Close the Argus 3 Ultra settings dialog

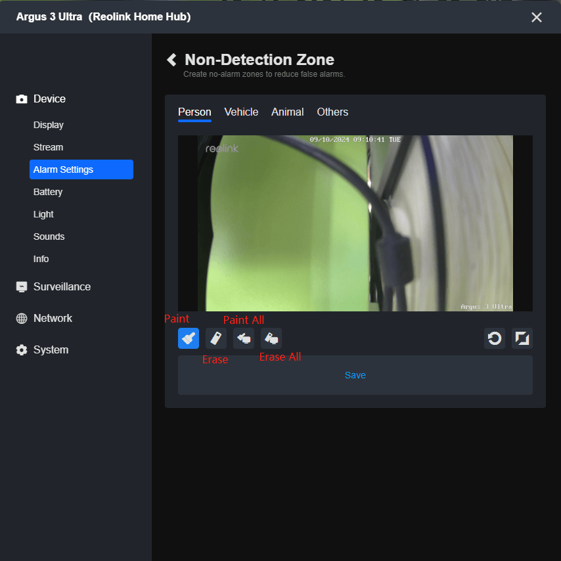click(x=536, y=17)
